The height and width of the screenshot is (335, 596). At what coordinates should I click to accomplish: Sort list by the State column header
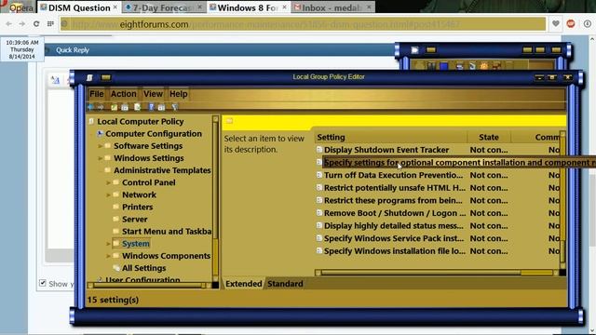pos(489,137)
